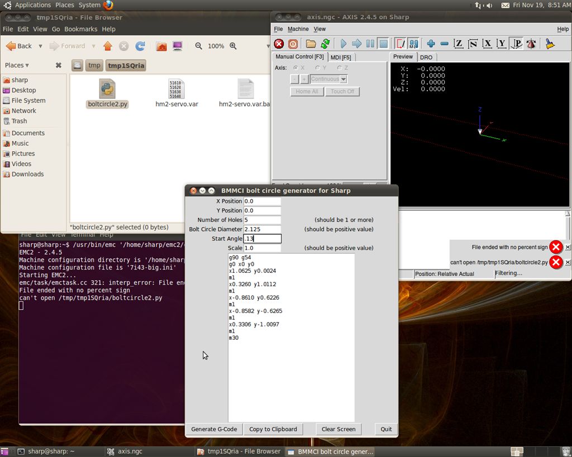The width and height of the screenshot is (572, 457).
Task: Click the Generate G-Code button
Action: [214, 429]
